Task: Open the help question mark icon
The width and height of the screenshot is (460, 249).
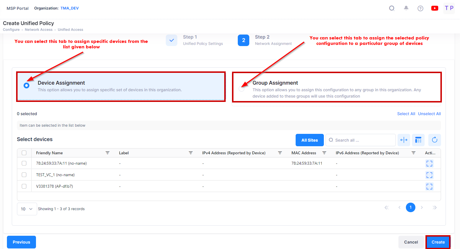Action: pyautogui.click(x=420, y=8)
